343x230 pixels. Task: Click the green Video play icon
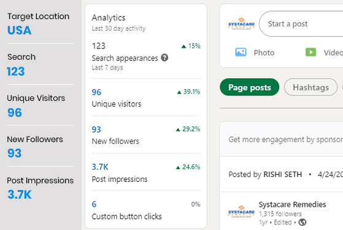[x=310, y=52]
